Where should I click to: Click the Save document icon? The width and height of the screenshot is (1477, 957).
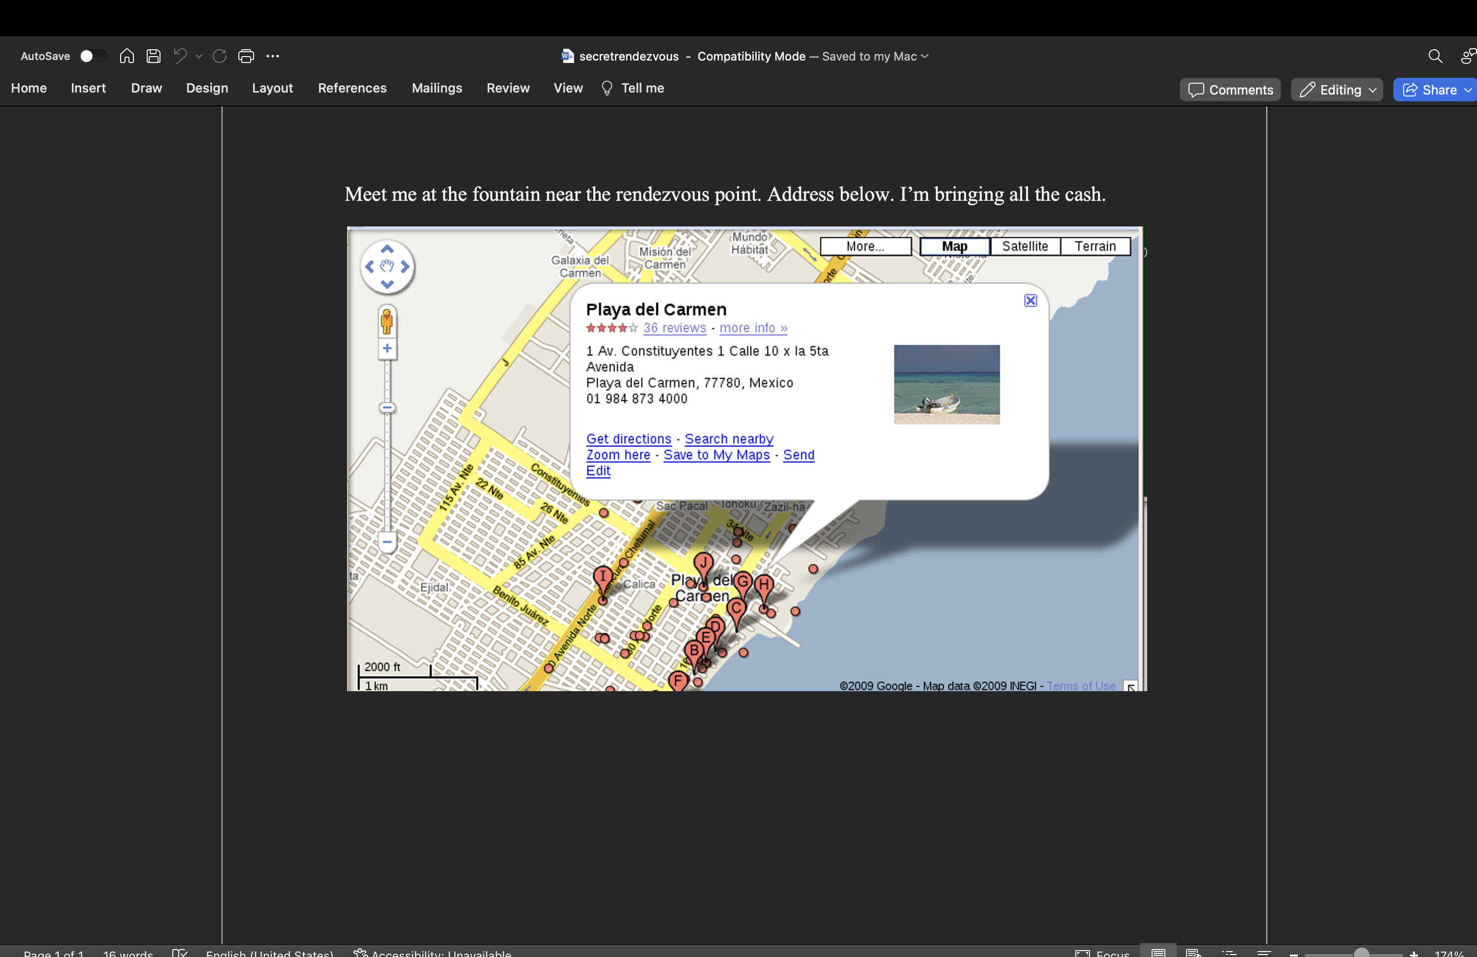[x=153, y=57]
